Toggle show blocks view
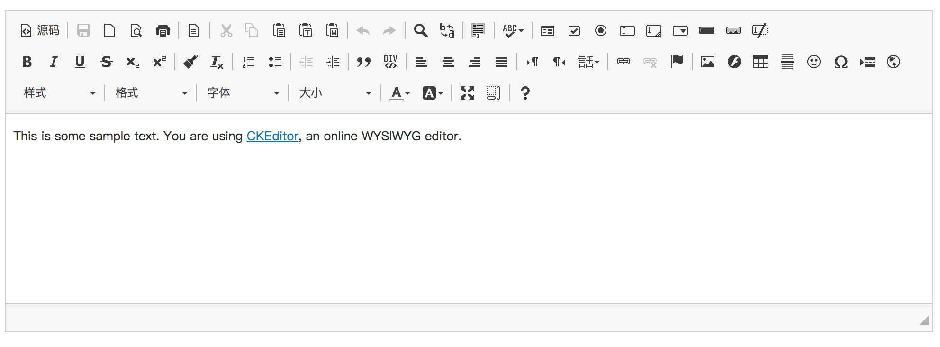Viewport: 940px width, 347px height. click(x=494, y=93)
